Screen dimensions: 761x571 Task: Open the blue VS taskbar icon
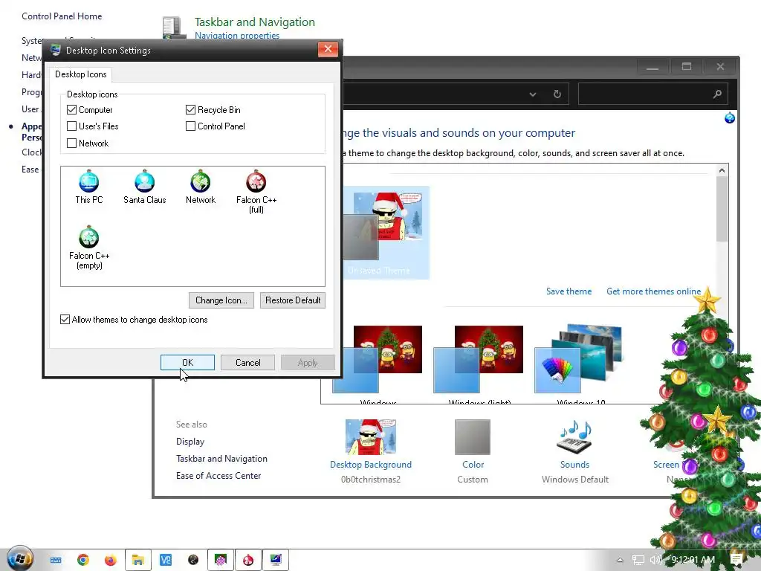pyautogui.click(x=166, y=560)
